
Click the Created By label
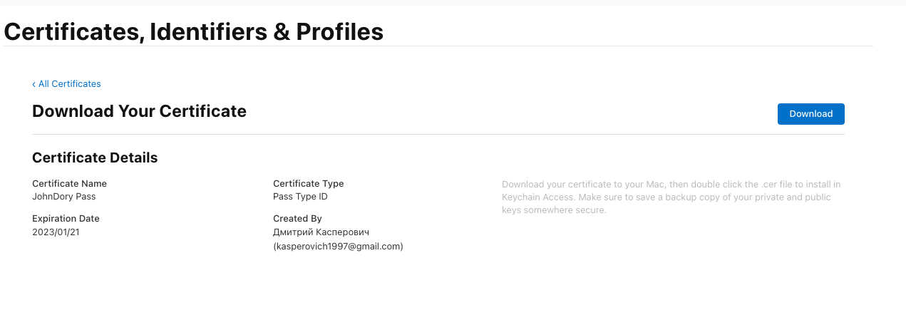[297, 219]
